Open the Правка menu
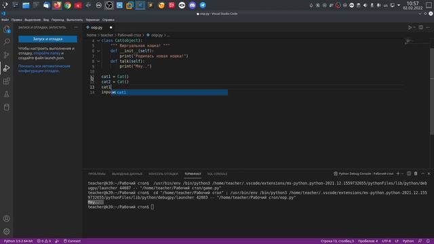This screenshot has width=434, height=244. (16, 20)
